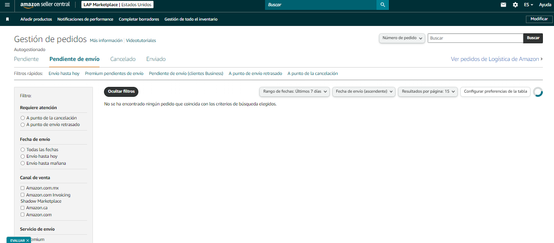Apply 'A punto de envío retrasado' quick filter link

[256, 73]
